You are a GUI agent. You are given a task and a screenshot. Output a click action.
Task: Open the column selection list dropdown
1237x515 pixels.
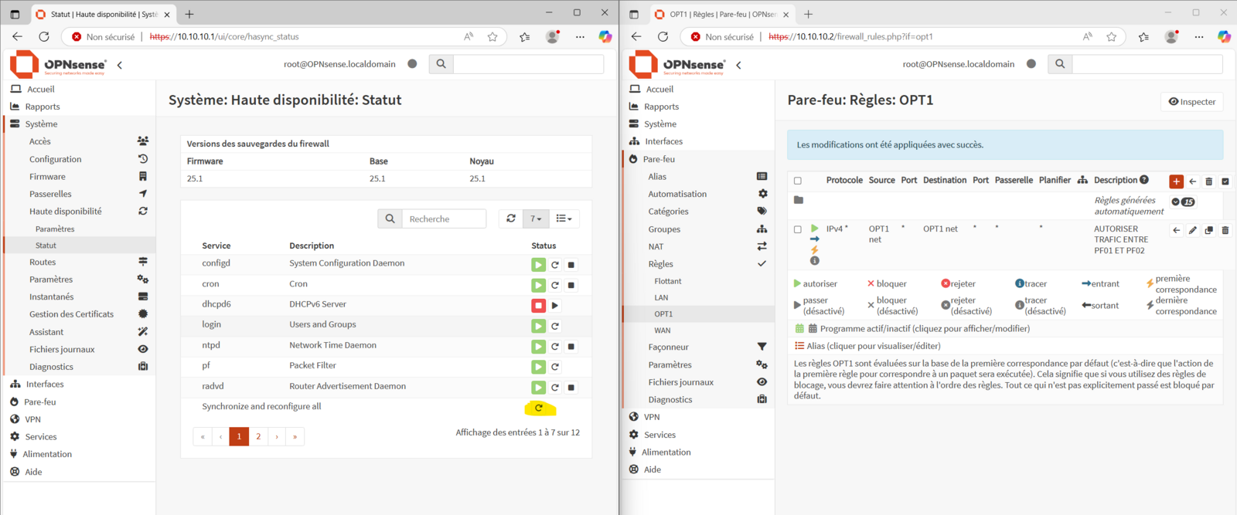click(x=564, y=219)
